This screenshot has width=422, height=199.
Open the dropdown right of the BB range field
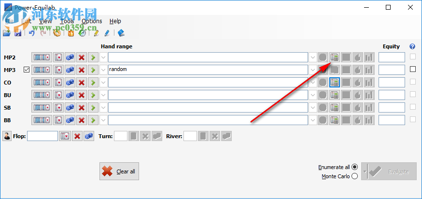pos(312,120)
